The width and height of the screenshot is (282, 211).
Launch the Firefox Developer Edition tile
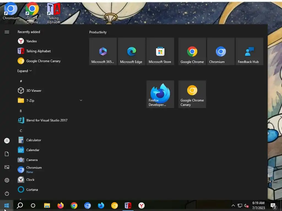pyautogui.click(x=160, y=94)
